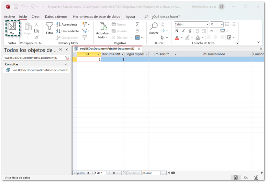Viewport: 267px width, 183px height.
Task: Click the Filtro funnel icon
Action: 49,26
